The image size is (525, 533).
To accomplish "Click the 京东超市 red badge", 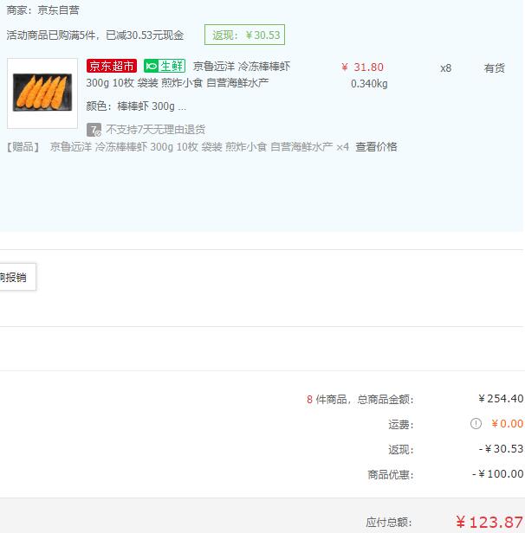I will point(112,66).
